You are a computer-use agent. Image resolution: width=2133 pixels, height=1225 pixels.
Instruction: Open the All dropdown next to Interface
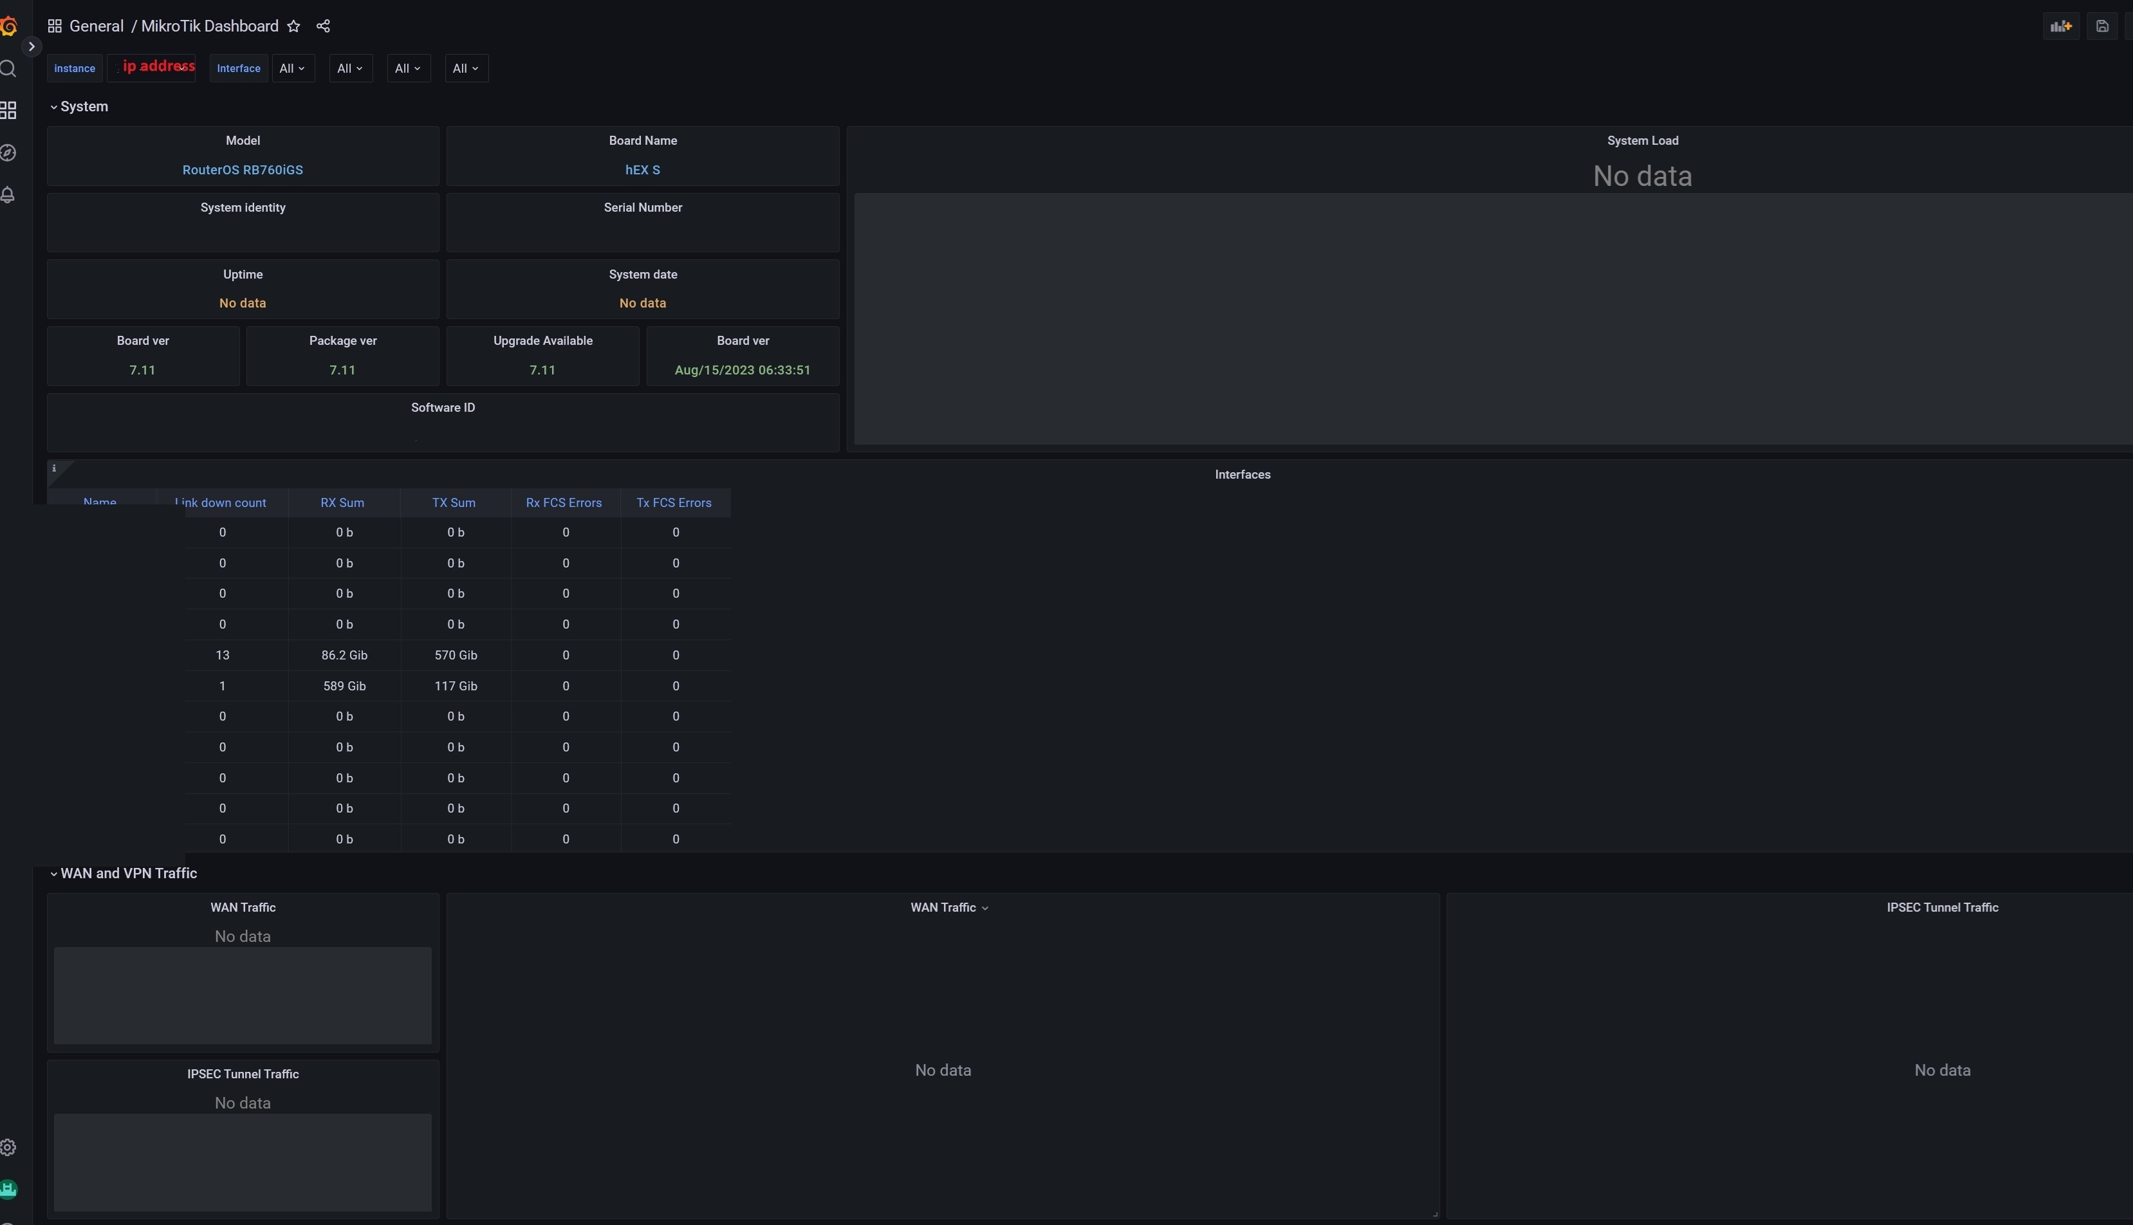(292, 68)
